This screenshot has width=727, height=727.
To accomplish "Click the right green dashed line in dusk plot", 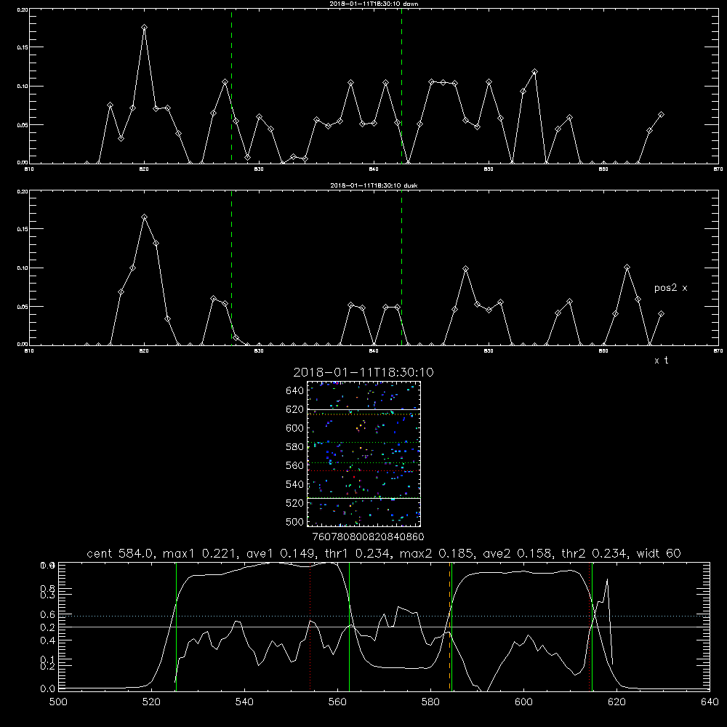I will [401, 268].
